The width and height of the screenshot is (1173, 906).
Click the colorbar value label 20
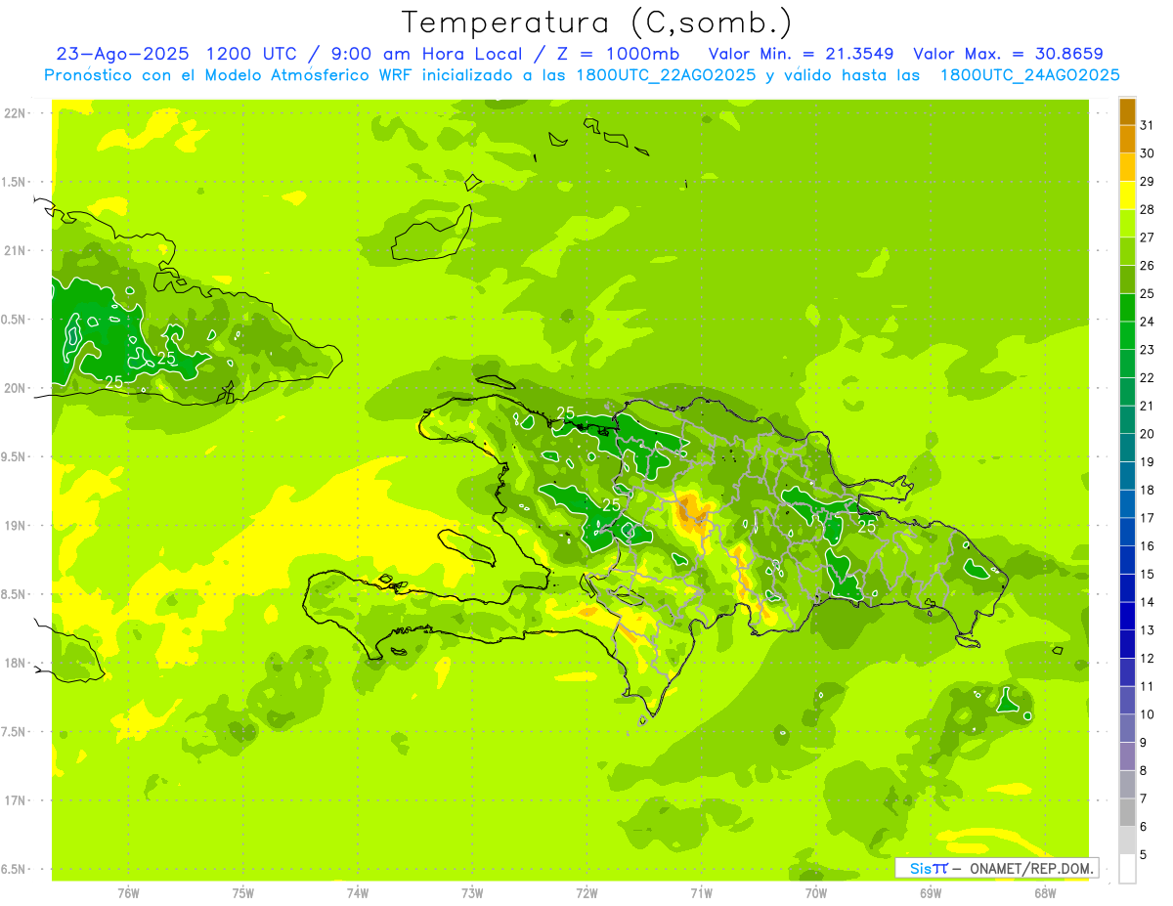click(1147, 434)
